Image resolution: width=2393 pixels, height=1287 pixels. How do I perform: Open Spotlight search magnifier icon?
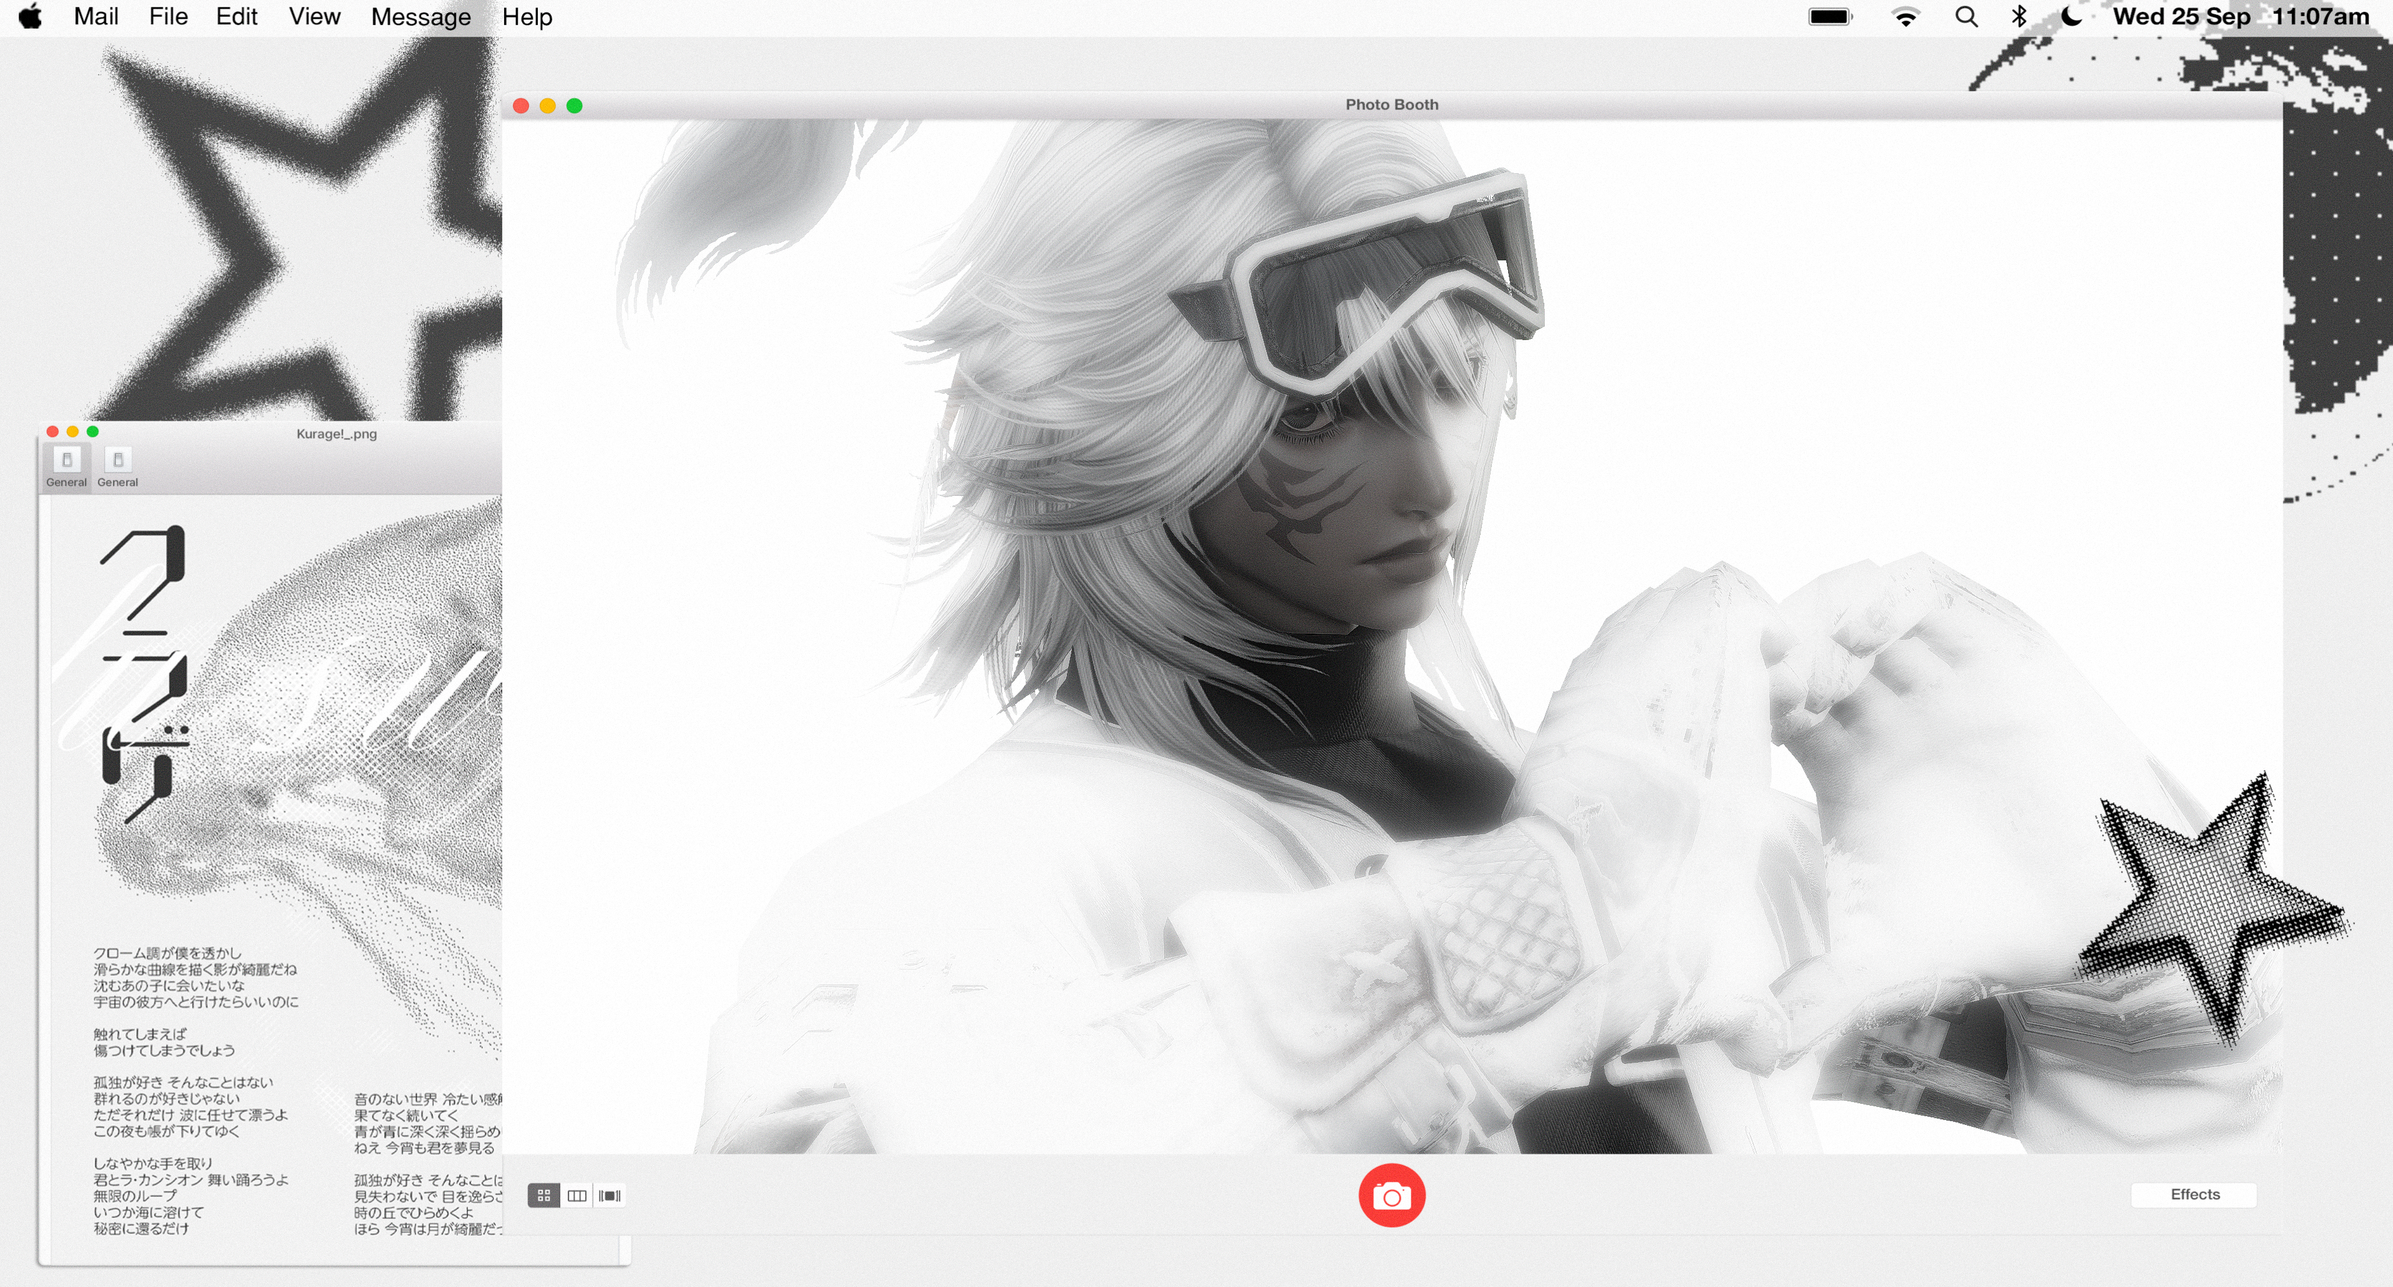click(1966, 17)
